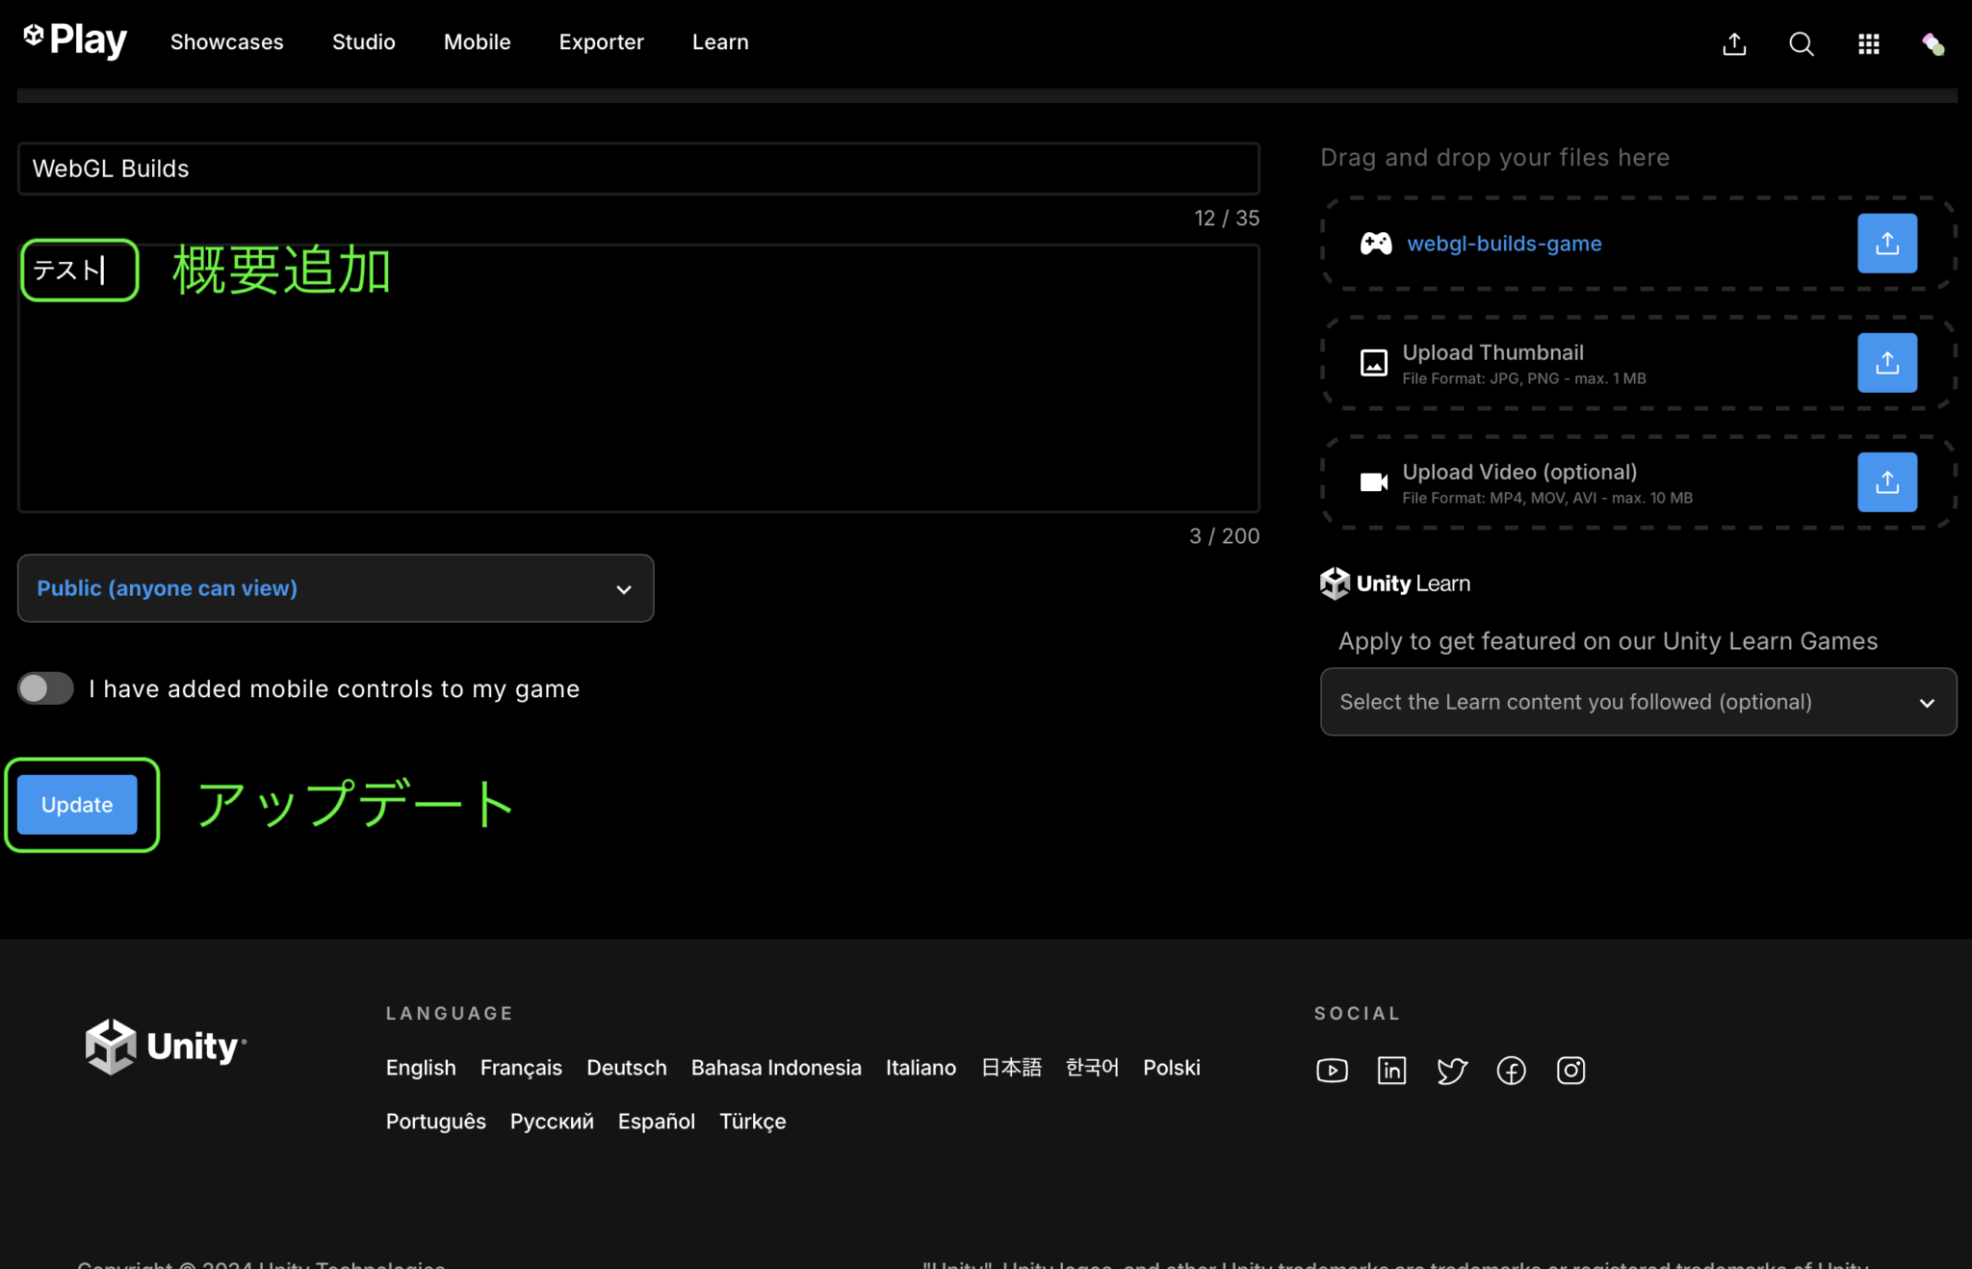Open the webgl-builds-game link
Image resolution: width=1972 pixels, height=1269 pixels.
[x=1504, y=244]
